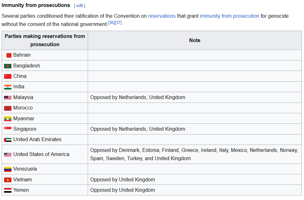
Task: Open citation reference [36]
Action: (x=111, y=23)
